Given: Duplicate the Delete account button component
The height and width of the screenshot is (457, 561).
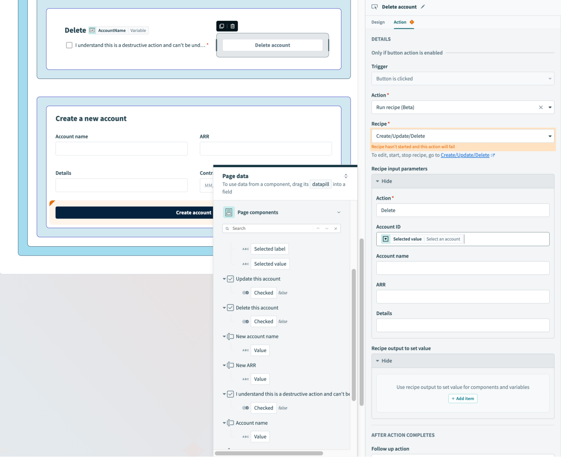Looking at the screenshot, I should (222, 26).
